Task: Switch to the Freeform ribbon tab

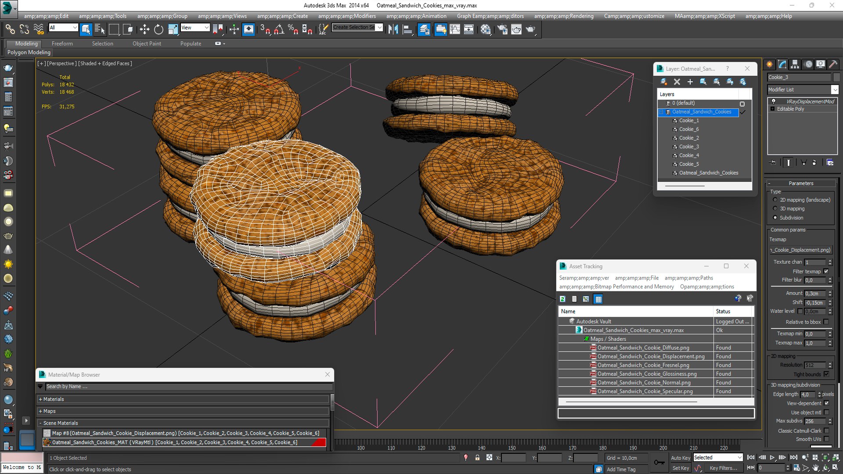Action: tap(62, 43)
